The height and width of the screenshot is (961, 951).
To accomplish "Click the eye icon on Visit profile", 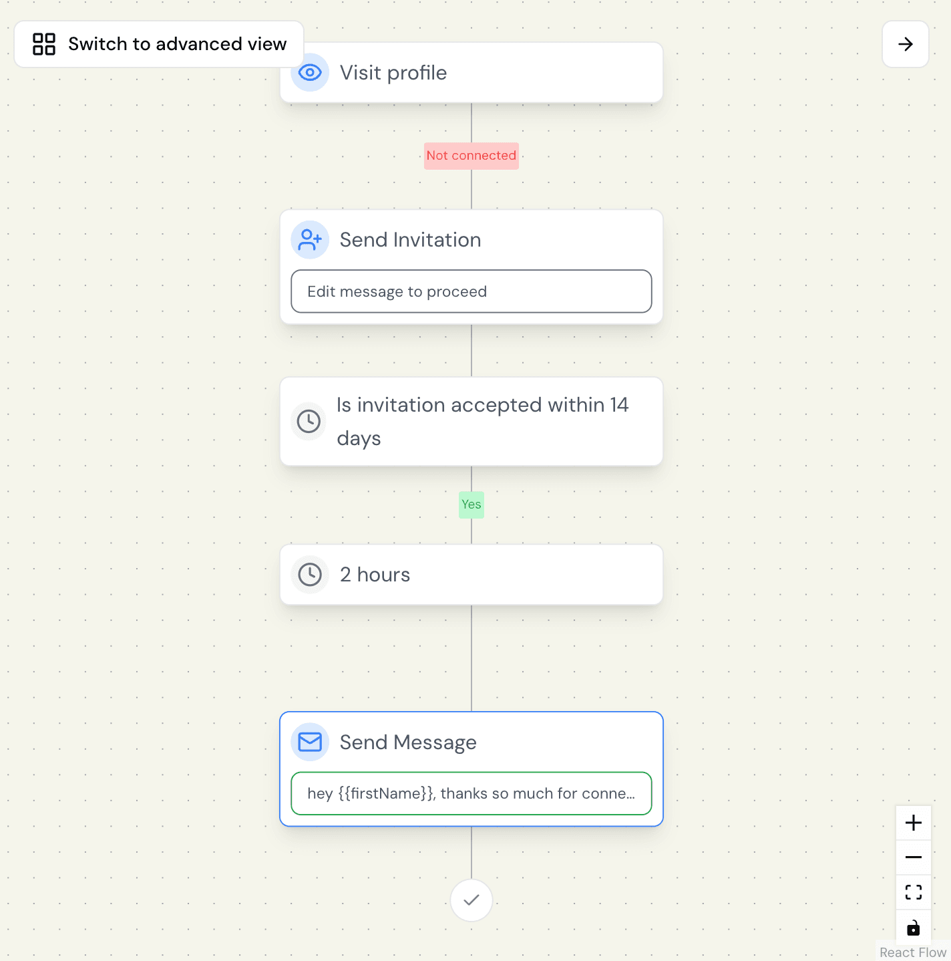I will tap(310, 73).
